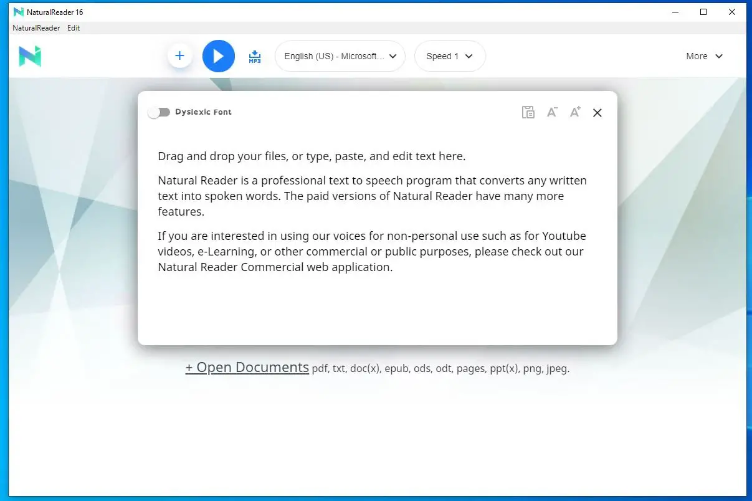Screen dimensions: 752x501
Task: Open the NaturalReader menu
Action: pos(36,28)
